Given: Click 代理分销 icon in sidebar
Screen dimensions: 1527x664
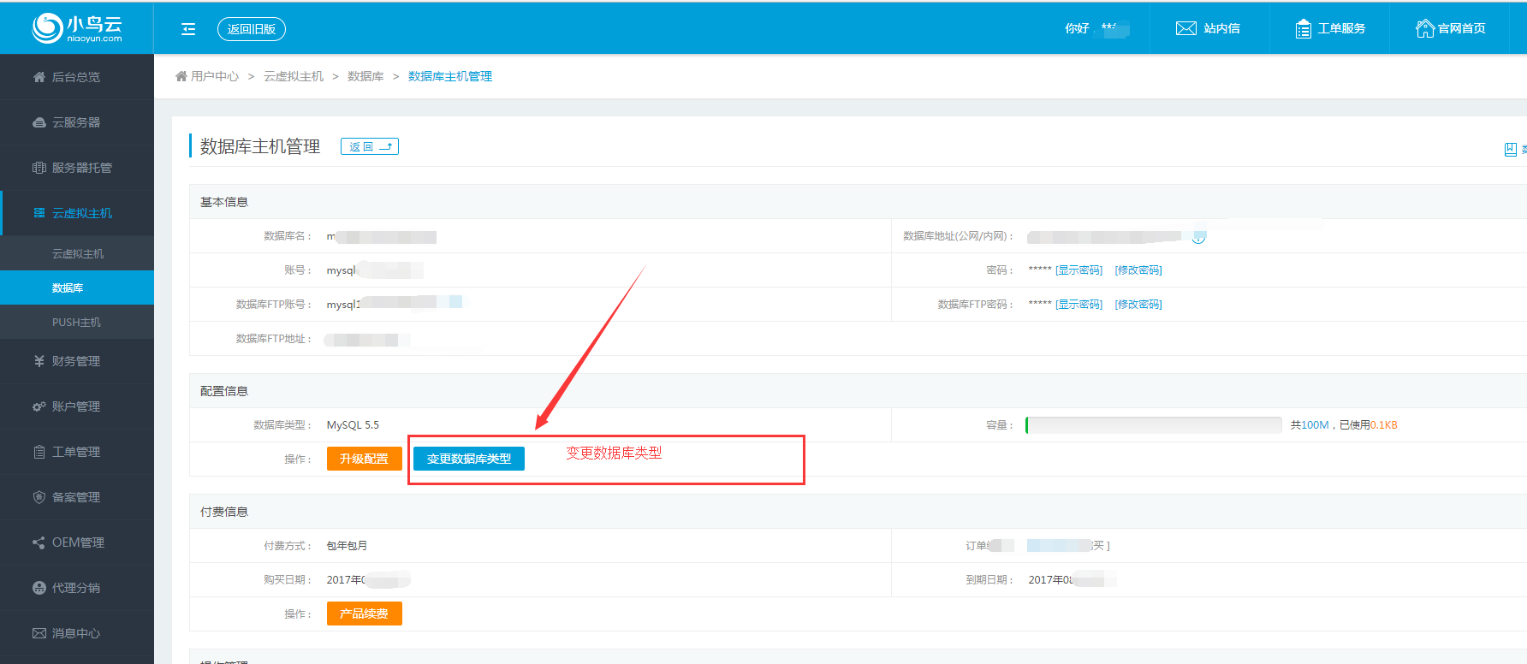Looking at the screenshot, I should tap(39, 588).
